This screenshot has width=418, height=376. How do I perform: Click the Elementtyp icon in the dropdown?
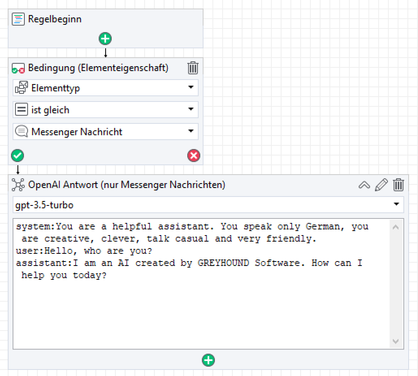(21, 88)
